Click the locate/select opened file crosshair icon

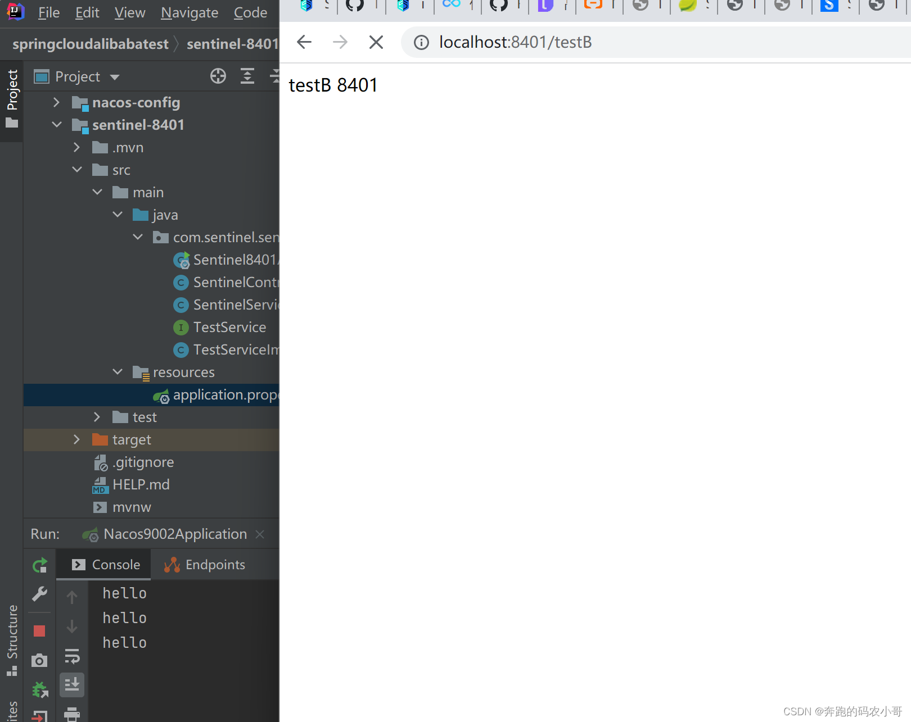(x=218, y=76)
